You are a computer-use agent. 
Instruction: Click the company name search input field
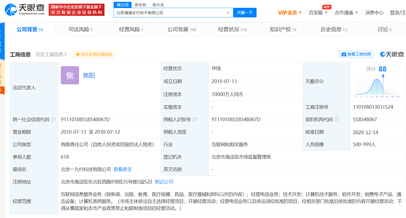point(170,13)
